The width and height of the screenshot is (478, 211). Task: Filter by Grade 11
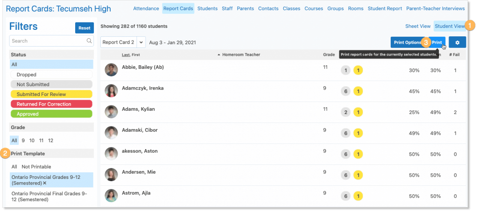pos(41,141)
